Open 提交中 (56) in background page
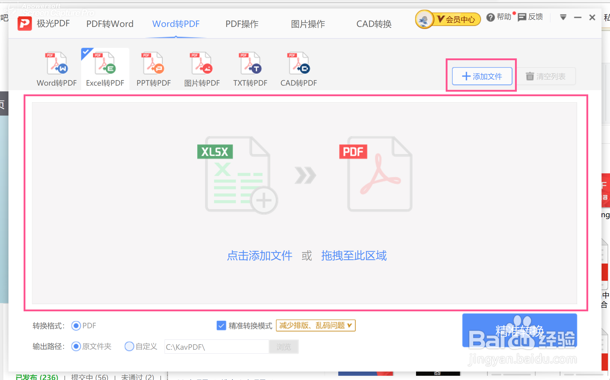 pos(90,377)
